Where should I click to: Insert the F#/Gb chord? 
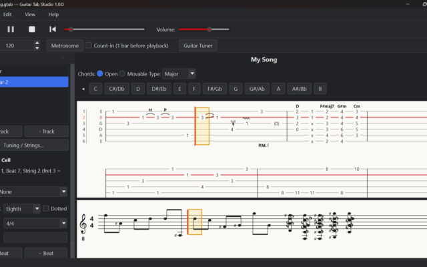coord(215,89)
